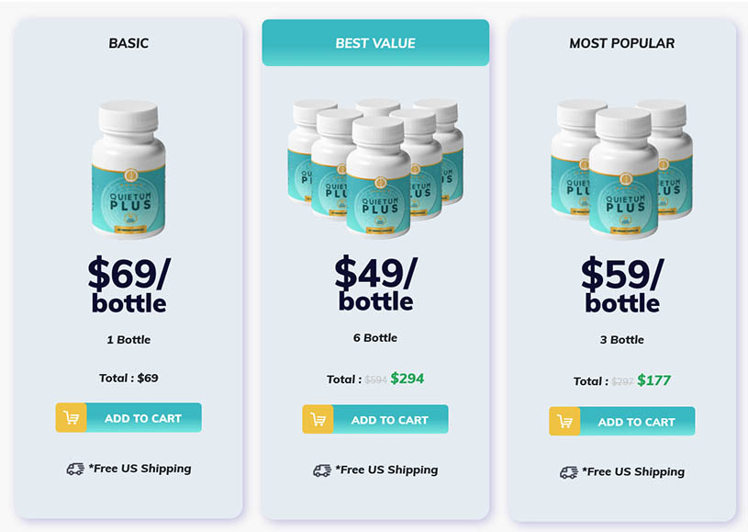Click the Free US Shipping text under the Basic plan

pos(140,469)
